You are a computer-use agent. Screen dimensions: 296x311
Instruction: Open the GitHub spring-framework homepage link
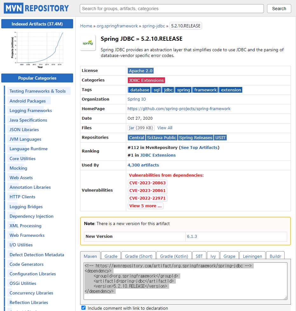pyautogui.click(x=179, y=109)
